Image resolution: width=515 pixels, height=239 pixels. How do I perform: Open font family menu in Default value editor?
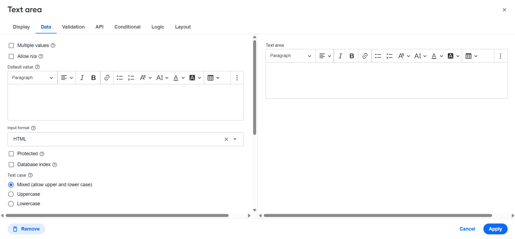[146, 78]
